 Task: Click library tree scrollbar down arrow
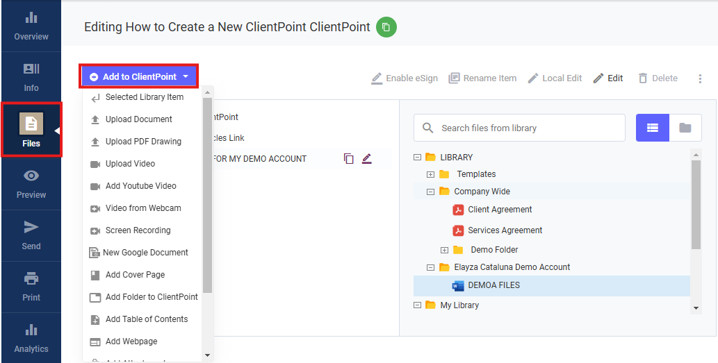click(x=696, y=309)
